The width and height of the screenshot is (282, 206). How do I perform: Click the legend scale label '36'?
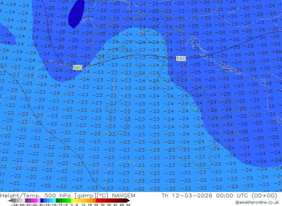tap(109, 205)
